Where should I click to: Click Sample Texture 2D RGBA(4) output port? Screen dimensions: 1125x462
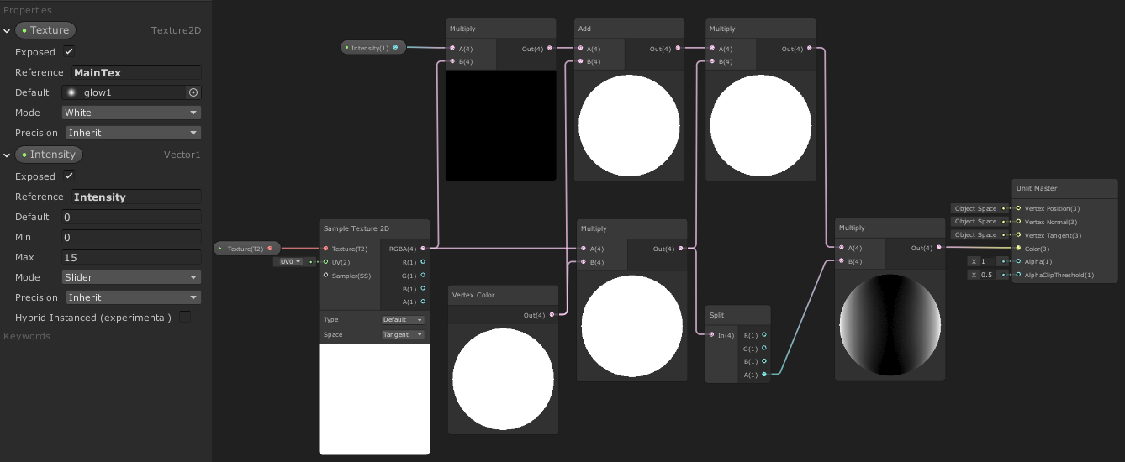(423, 249)
